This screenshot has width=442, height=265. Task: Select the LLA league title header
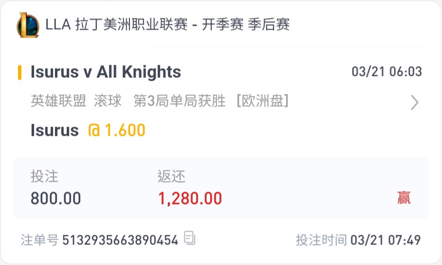(167, 24)
